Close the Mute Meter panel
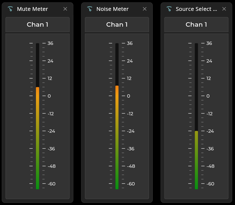This screenshot has width=235, height=205. (x=65, y=9)
